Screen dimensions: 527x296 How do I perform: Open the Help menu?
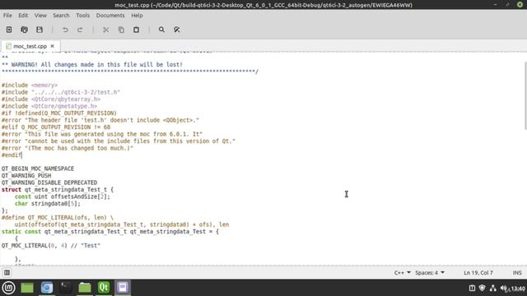[137, 16]
